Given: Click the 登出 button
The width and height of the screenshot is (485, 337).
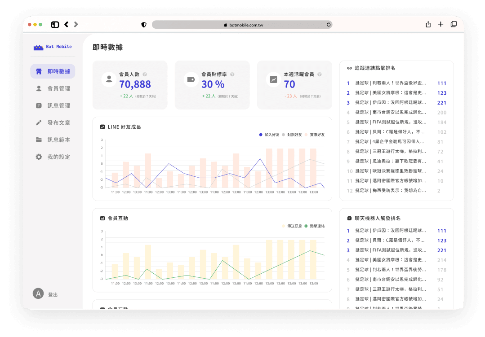Looking at the screenshot, I should 51,294.
